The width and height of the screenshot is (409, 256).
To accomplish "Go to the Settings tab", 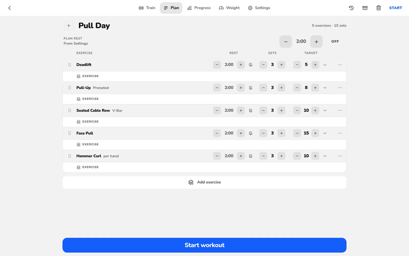I will tap(259, 8).
